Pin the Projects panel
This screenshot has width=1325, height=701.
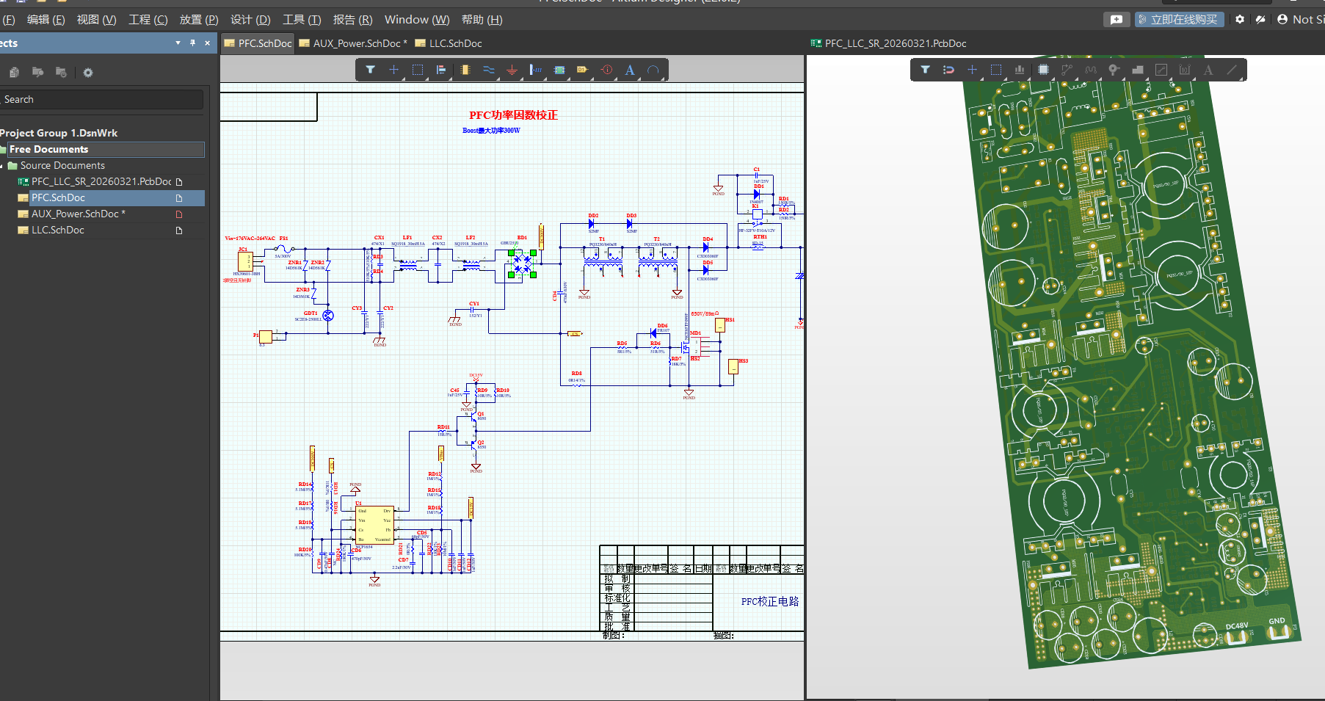click(192, 43)
